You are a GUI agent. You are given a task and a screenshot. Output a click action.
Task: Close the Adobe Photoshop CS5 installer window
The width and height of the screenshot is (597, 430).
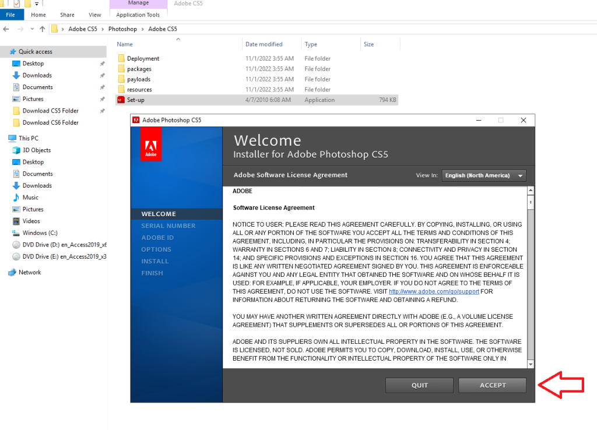[x=524, y=120]
